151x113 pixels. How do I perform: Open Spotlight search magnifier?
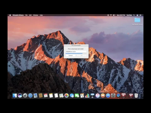tap(134, 15)
